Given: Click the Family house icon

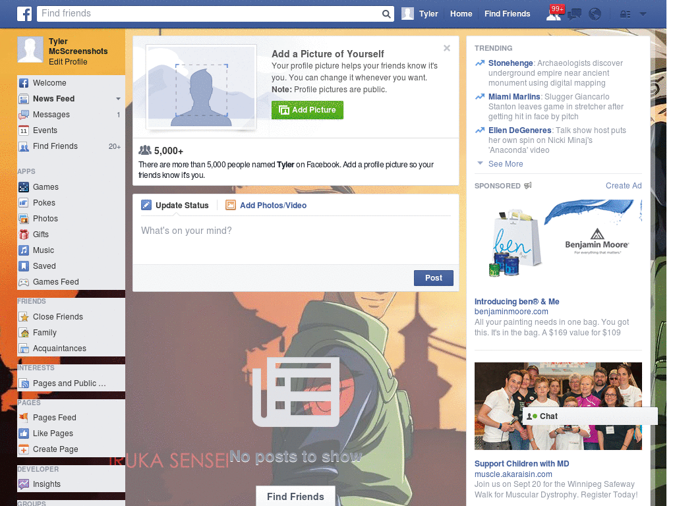Looking at the screenshot, I should click(x=24, y=333).
